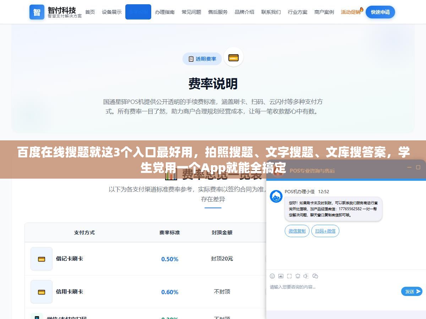The height and width of the screenshot is (319, 426).
Task: Open the 售后服务 page
Action: 218,12
